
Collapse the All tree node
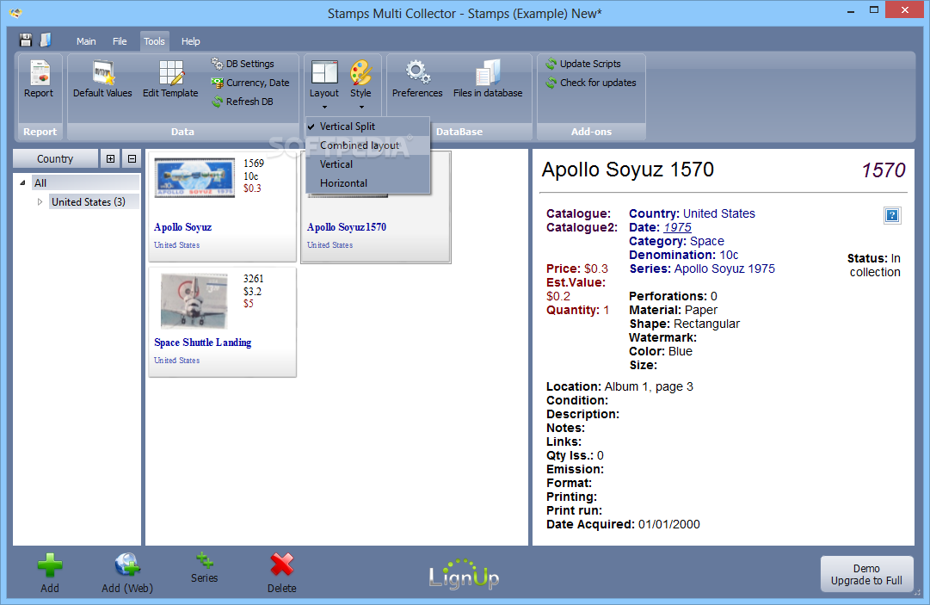[x=22, y=182]
